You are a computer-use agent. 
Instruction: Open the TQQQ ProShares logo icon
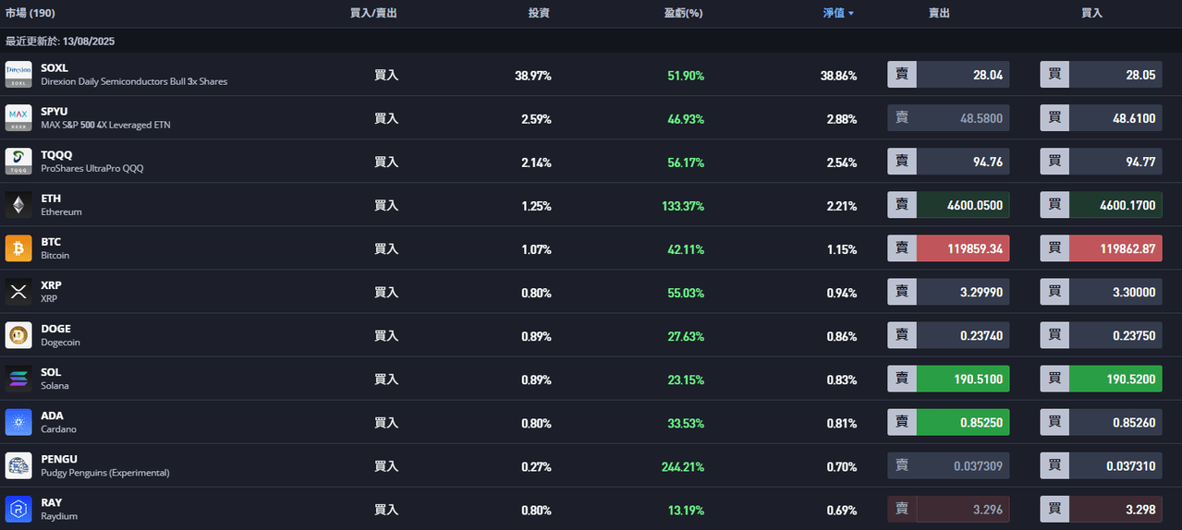point(18,162)
